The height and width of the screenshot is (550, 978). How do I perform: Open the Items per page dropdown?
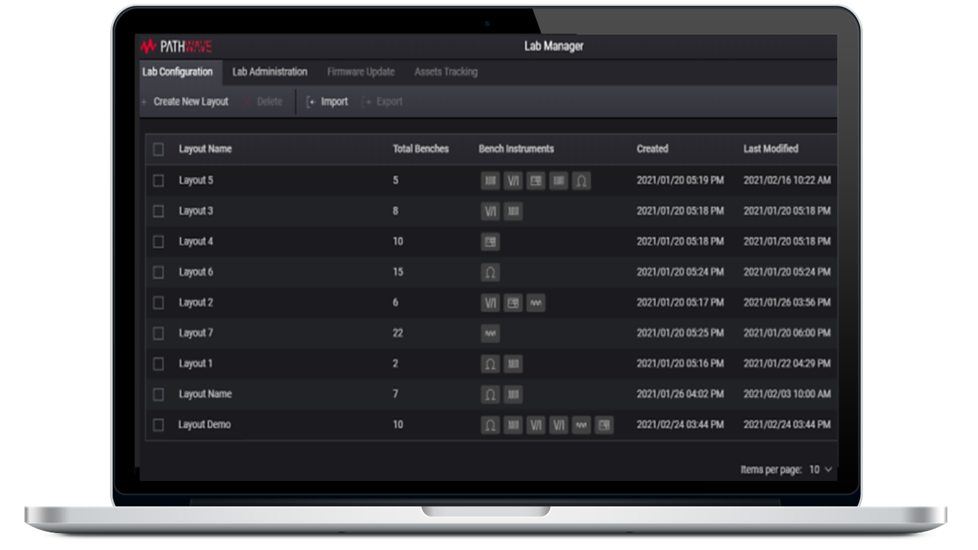click(820, 469)
